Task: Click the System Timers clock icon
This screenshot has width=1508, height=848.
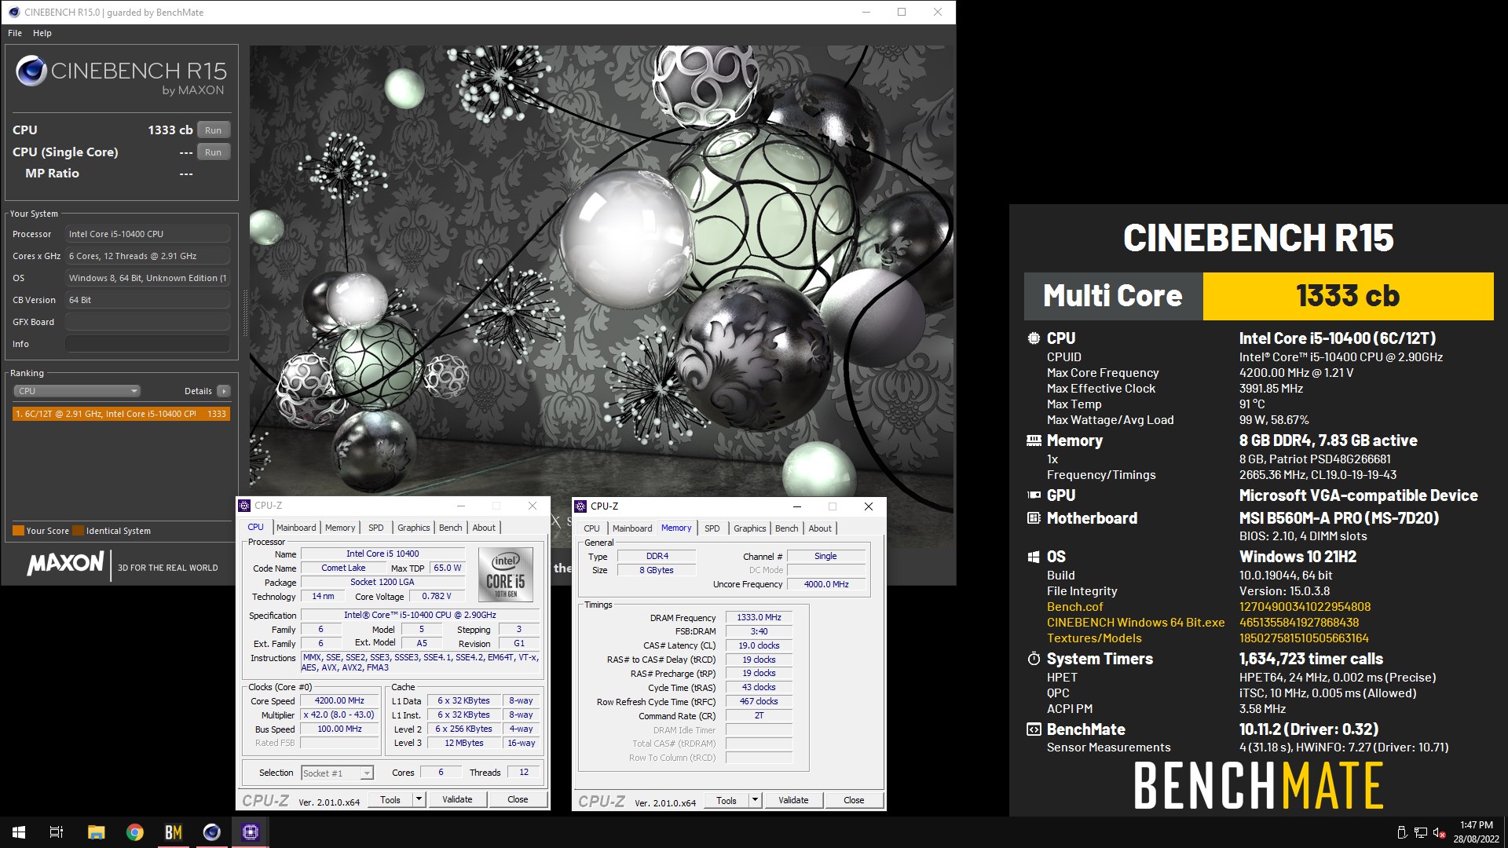Action: pos(1034,659)
